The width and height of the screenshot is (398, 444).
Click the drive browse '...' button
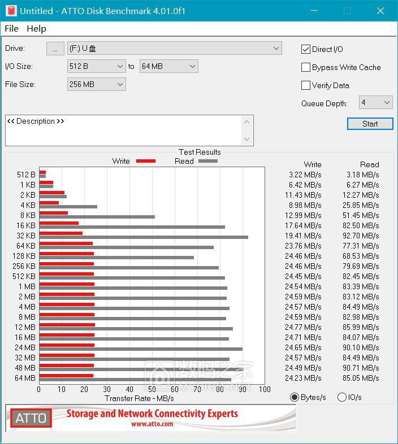pos(55,49)
